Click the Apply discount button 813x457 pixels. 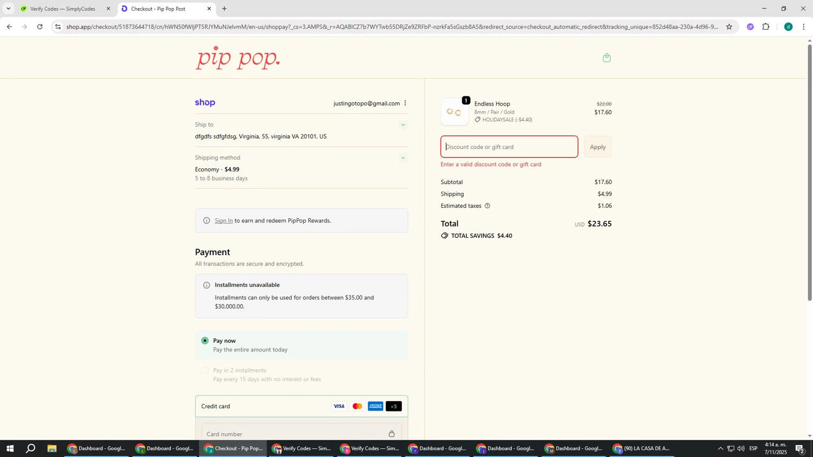(x=598, y=147)
